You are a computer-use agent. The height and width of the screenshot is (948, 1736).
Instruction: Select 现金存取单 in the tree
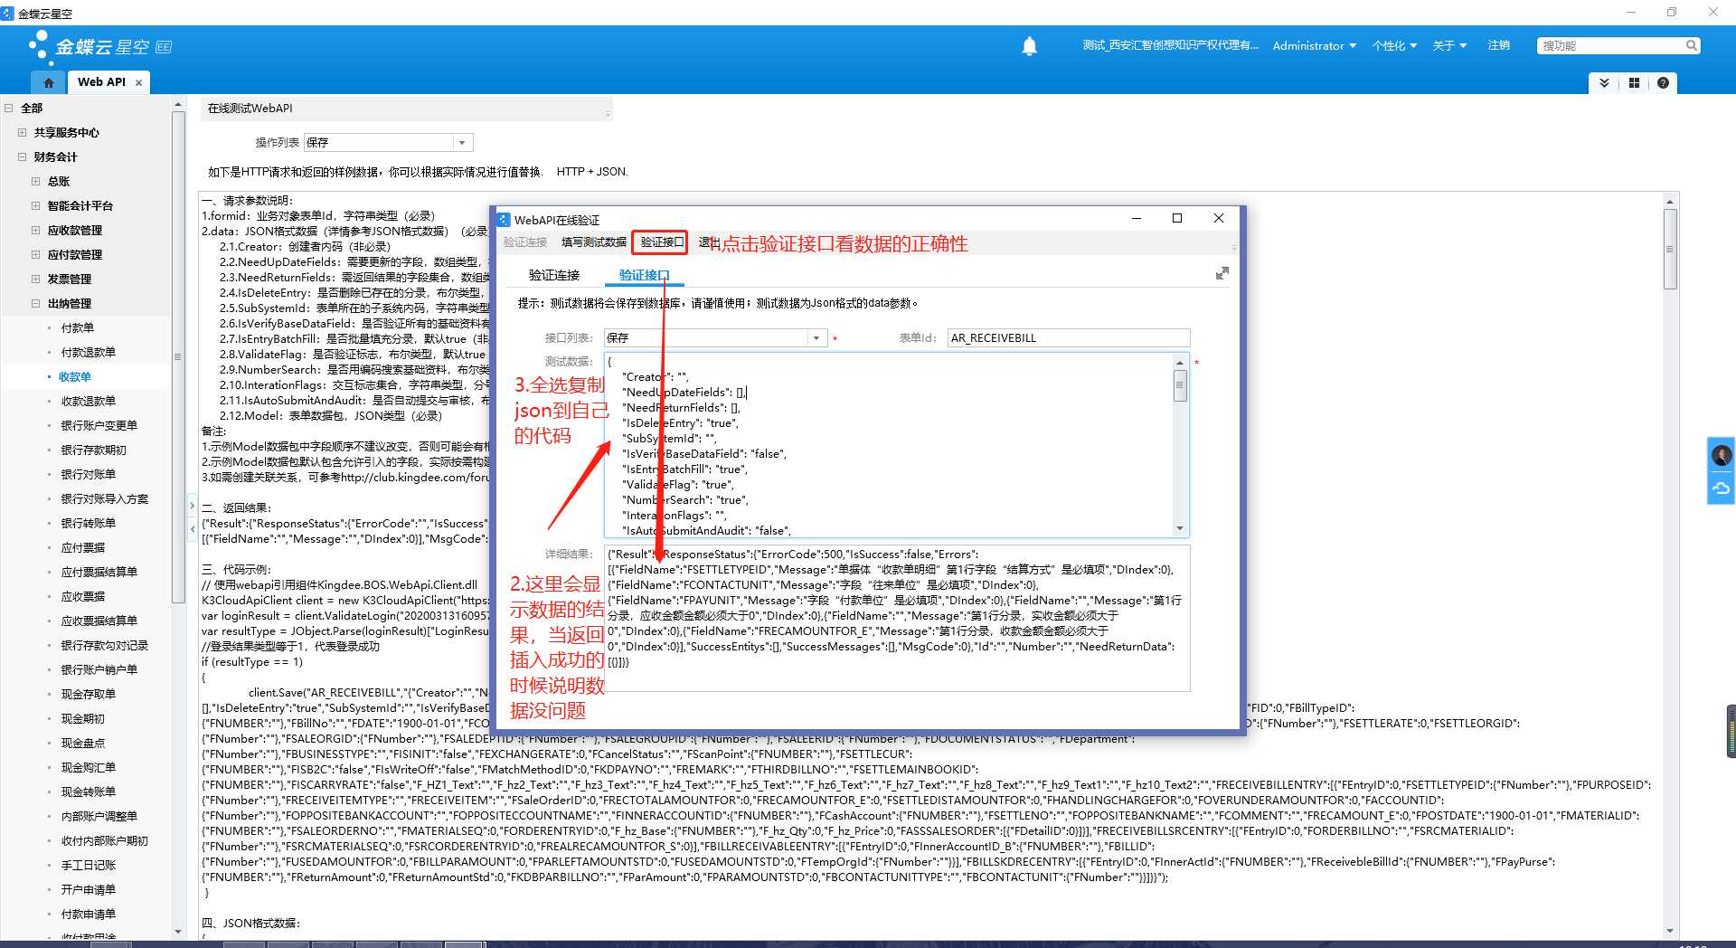click(x=89, y=694)
